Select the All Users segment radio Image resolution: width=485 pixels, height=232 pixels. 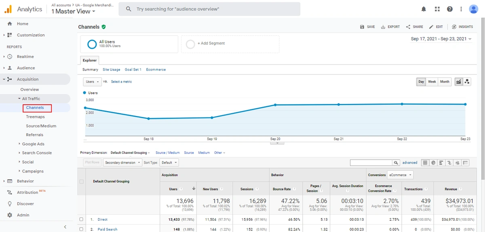click(x=92, y=44)
